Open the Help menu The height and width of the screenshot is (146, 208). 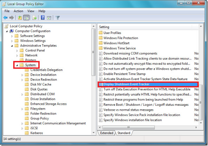(x=42, y=11)
